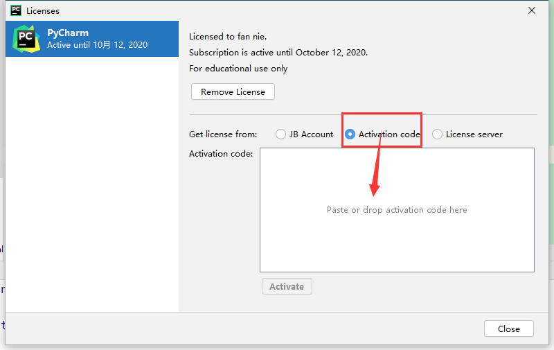Viewport: 554px width, 350px height.
Task: Click the "Active until 10月 12, 2020" subtitle
Action: (x=97, y=45)
